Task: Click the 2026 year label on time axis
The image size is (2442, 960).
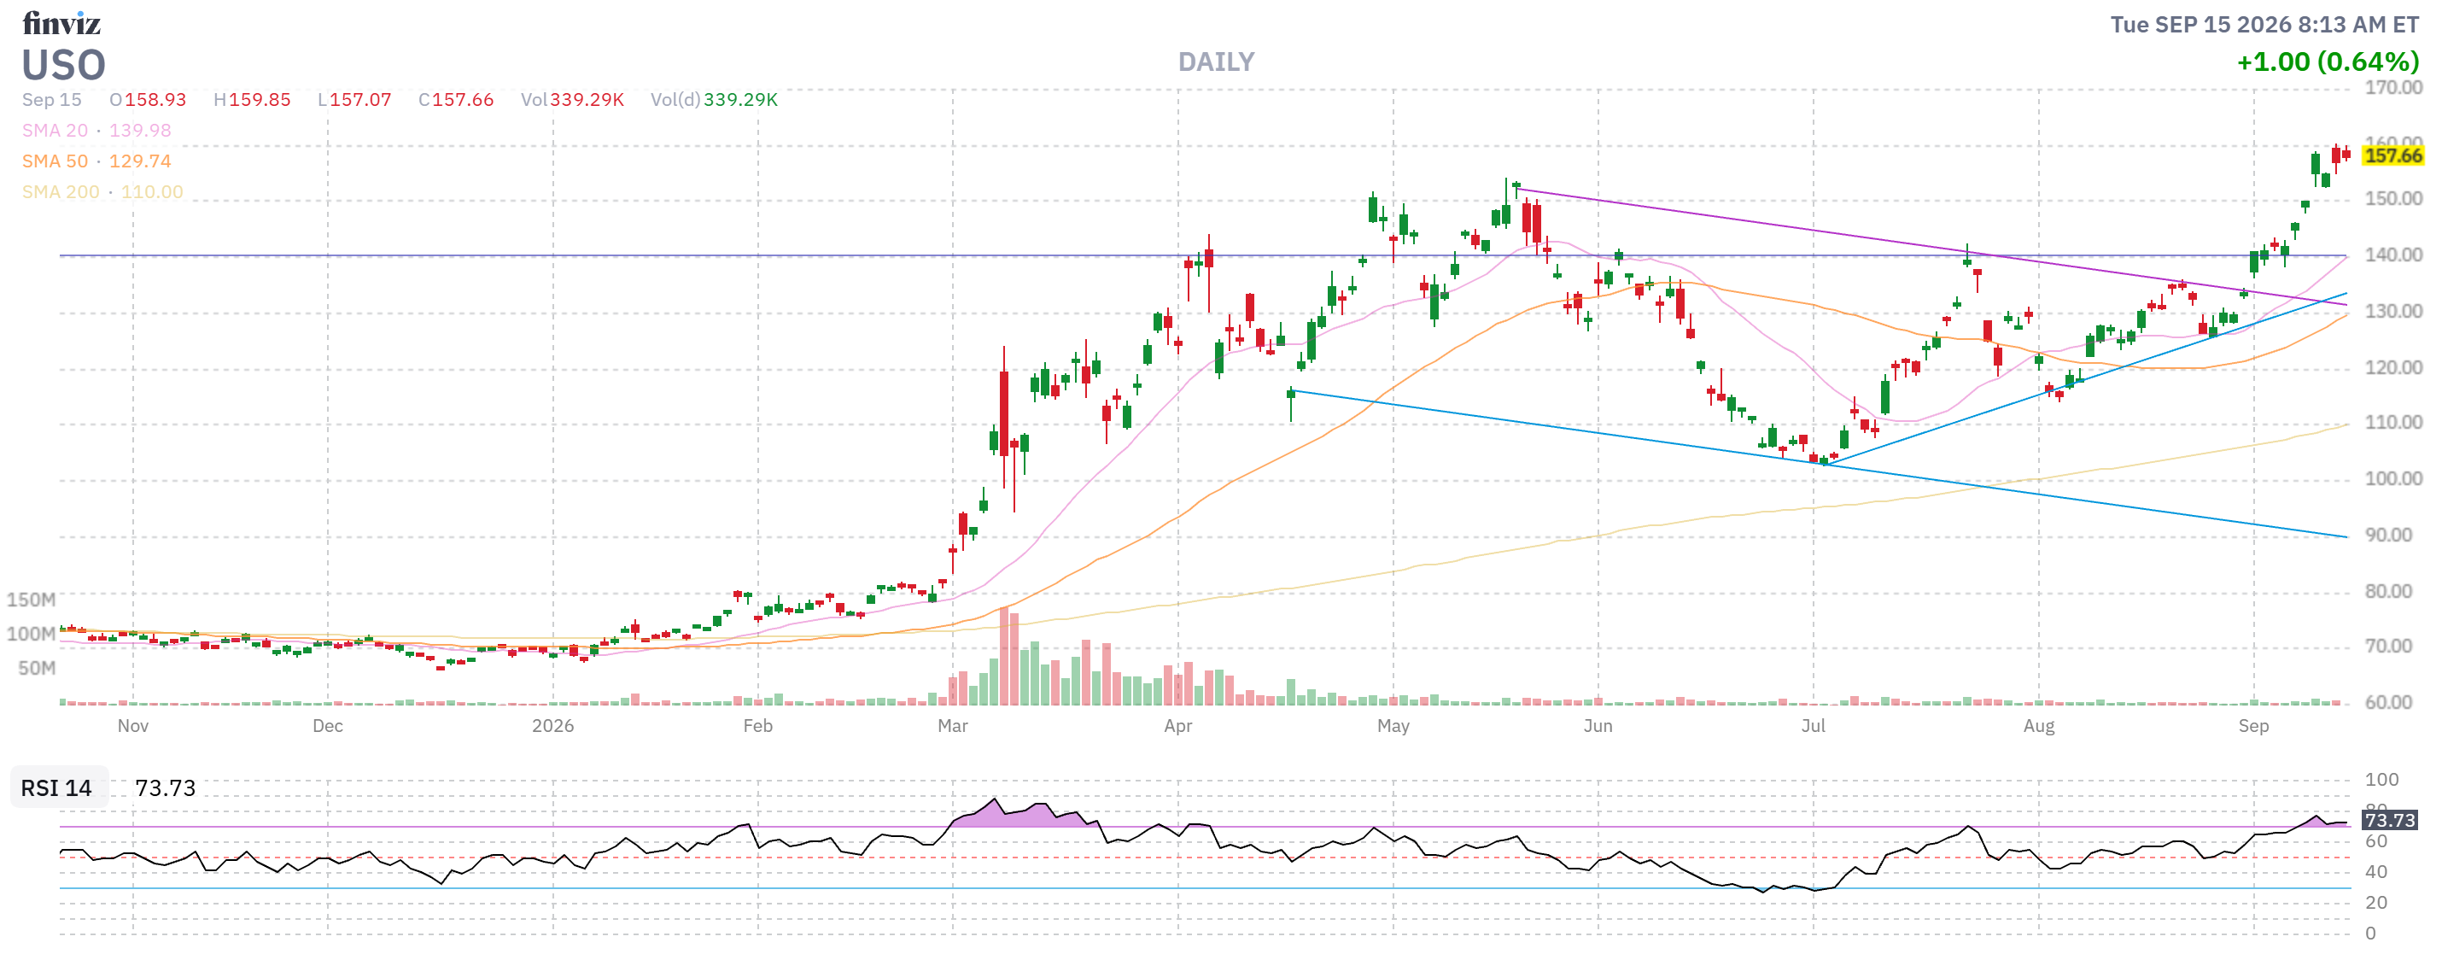Action: coord(552,726)
